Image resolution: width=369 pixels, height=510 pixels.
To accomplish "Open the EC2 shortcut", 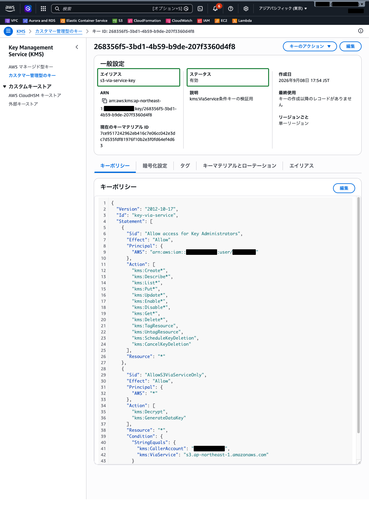I will (221, 21).
